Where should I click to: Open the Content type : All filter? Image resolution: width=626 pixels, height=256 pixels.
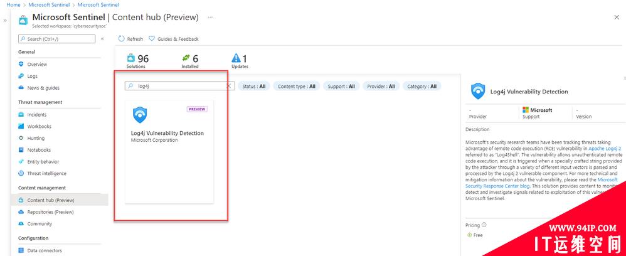tap(297, 86)
